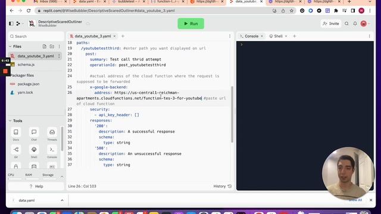Close the Shell tab
The height and width of the screenshot is (214, 381).
[x=286, y=36]
